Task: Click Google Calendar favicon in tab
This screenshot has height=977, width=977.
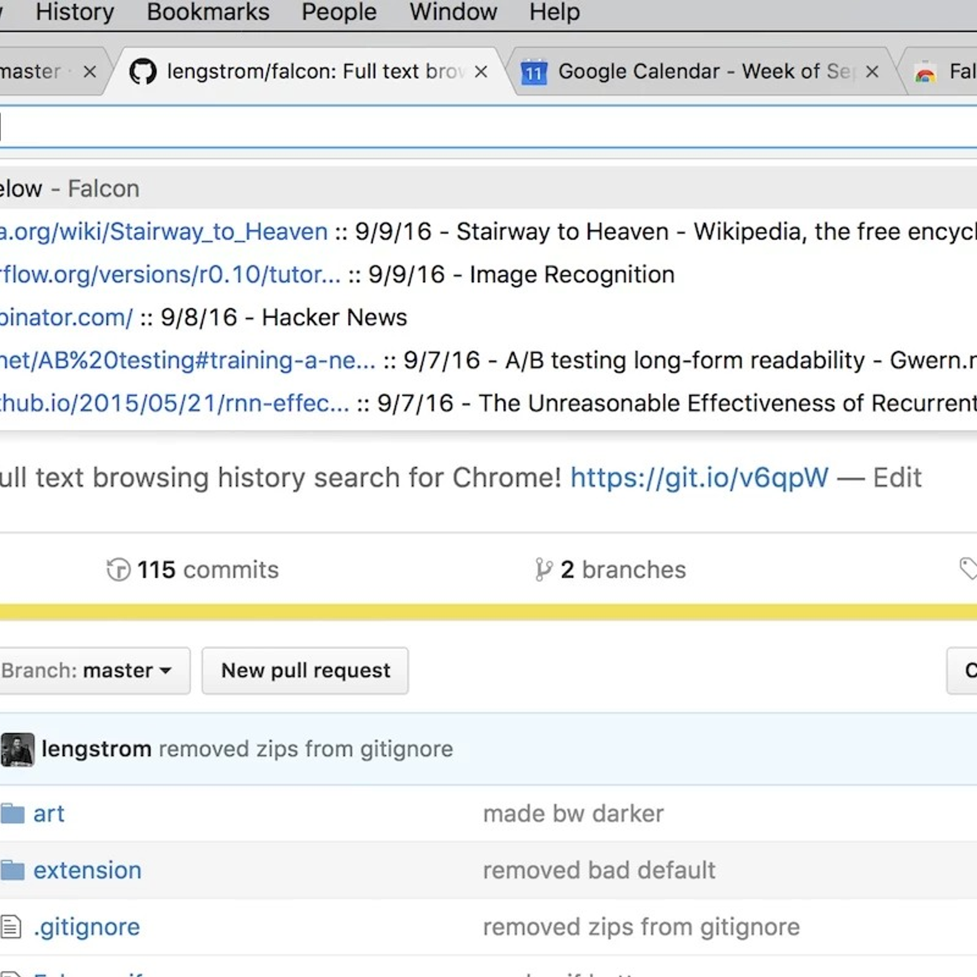Action: pos(534,72)
